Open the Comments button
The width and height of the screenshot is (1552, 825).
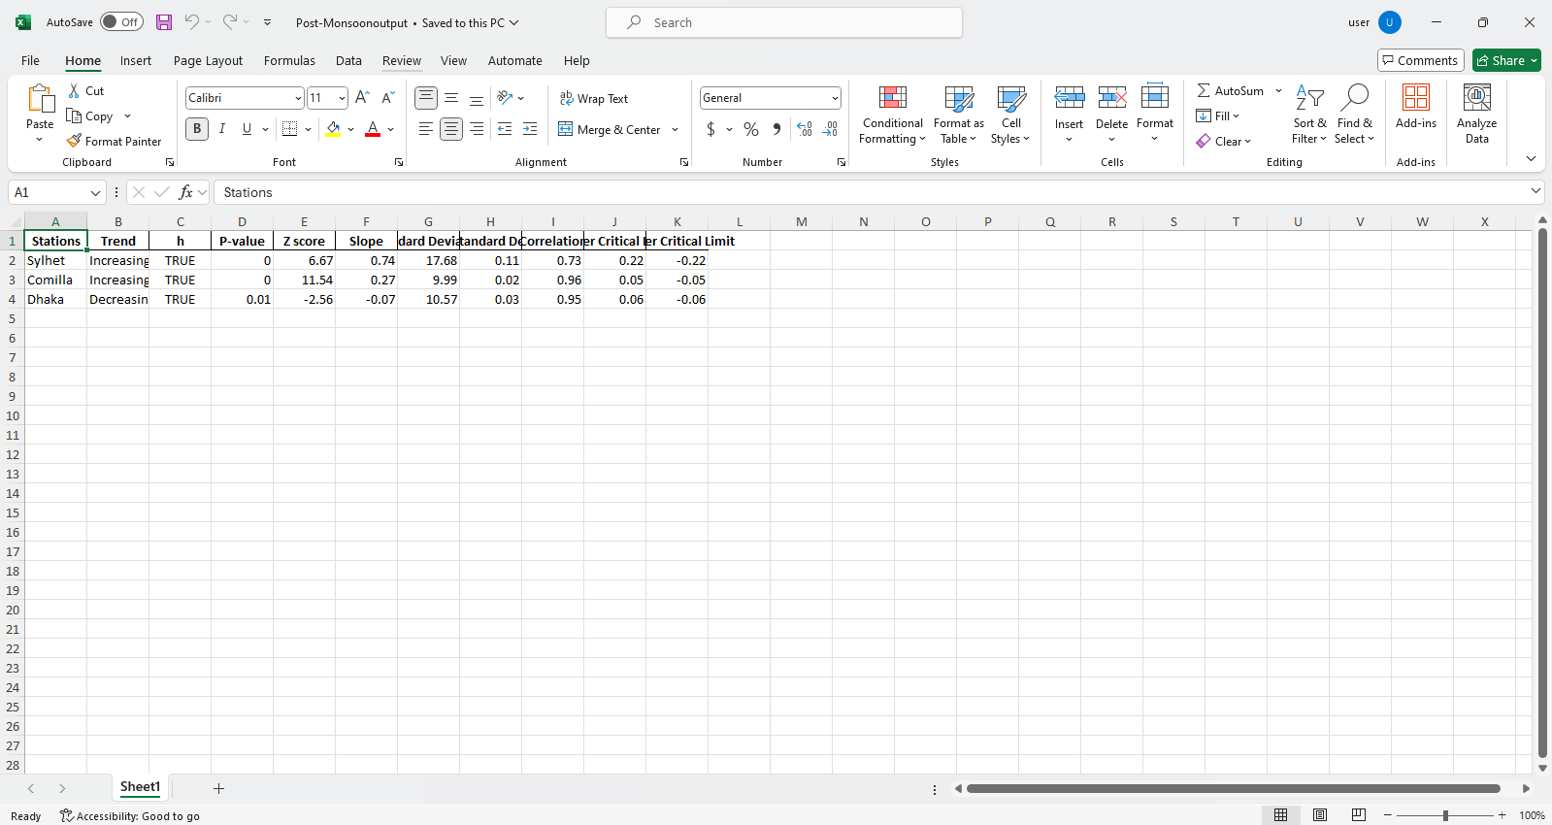coord(1420,60)
